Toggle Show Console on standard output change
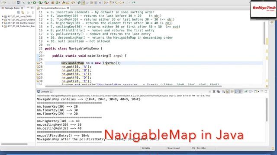 click(236, 92)
